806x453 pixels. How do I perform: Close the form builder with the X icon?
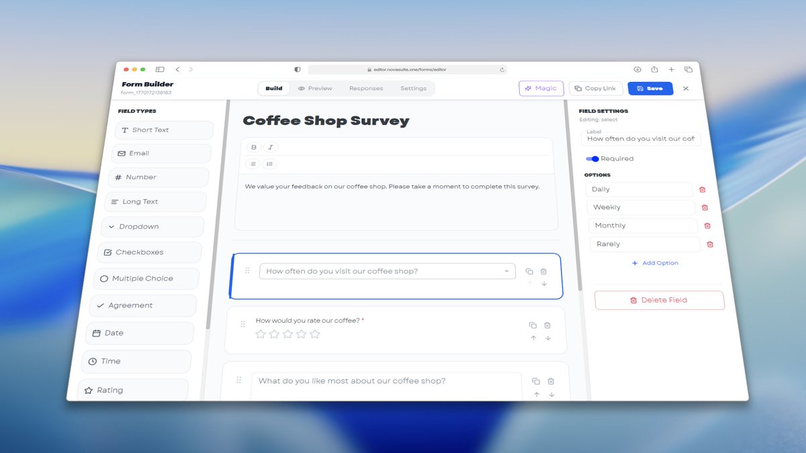click(x=686, y=89)
